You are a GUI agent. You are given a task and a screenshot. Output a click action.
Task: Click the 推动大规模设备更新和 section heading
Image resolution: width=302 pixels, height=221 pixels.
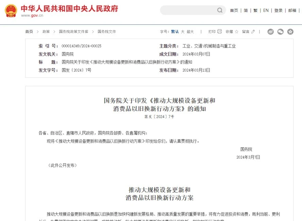click(160, 194)
